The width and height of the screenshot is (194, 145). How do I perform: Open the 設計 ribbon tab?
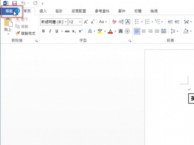coord(59,11)
